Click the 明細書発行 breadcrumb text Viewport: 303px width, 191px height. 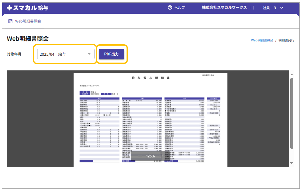pos(286,40)
